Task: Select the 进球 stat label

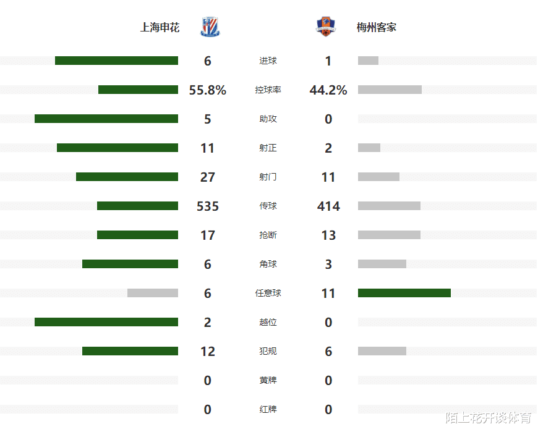Action: coord(268,61)
